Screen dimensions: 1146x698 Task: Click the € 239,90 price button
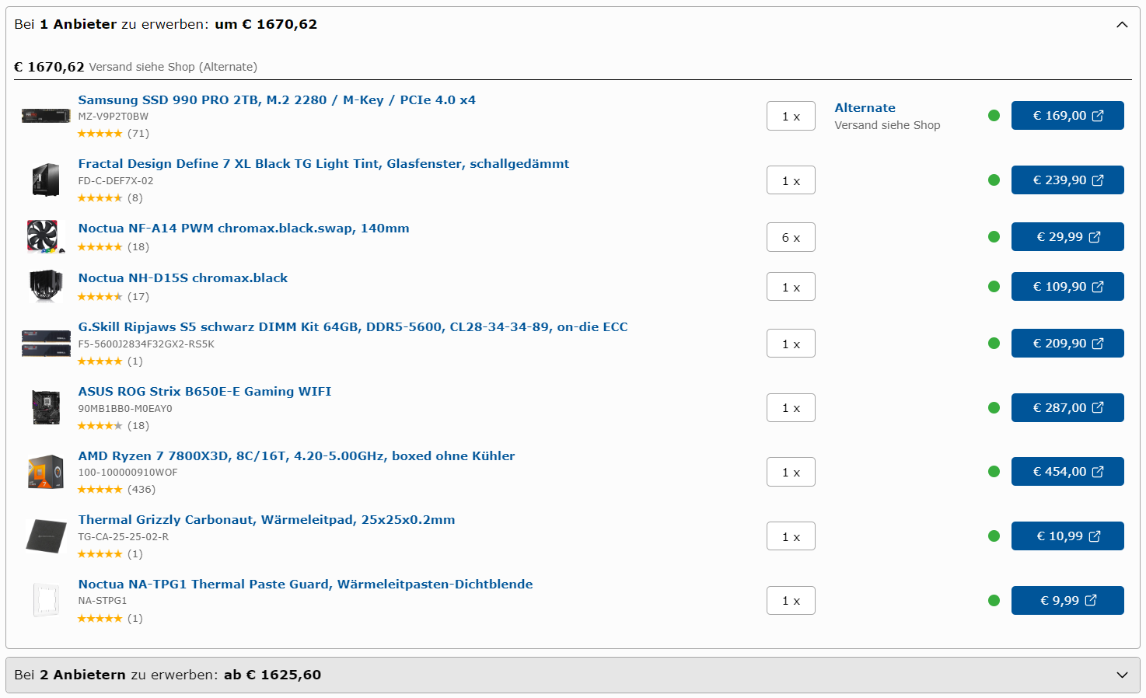coord(1067,180)
